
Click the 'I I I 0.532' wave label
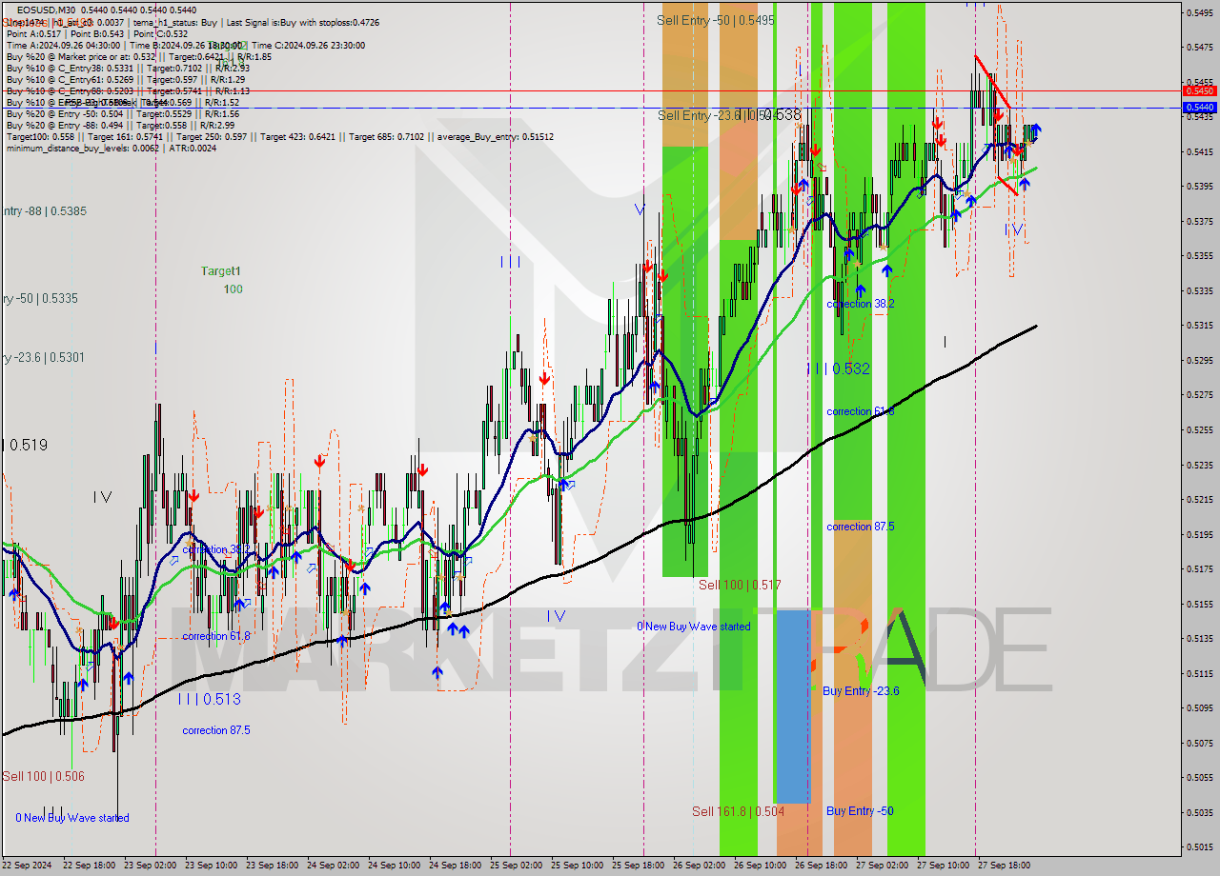(838, 369)
